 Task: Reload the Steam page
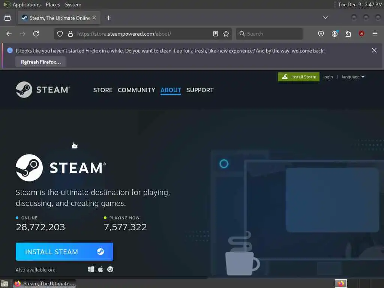click(x=36, y=34)
